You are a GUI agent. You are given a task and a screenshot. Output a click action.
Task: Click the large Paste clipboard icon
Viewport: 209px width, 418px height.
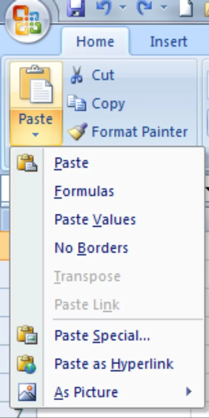click(36, 85)
